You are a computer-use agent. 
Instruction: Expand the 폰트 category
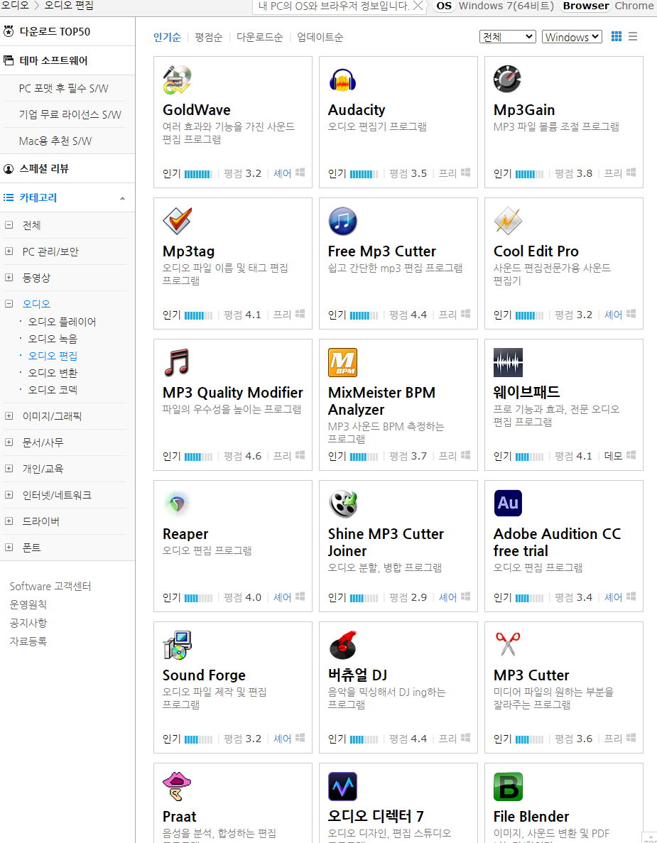pos(9,548)
